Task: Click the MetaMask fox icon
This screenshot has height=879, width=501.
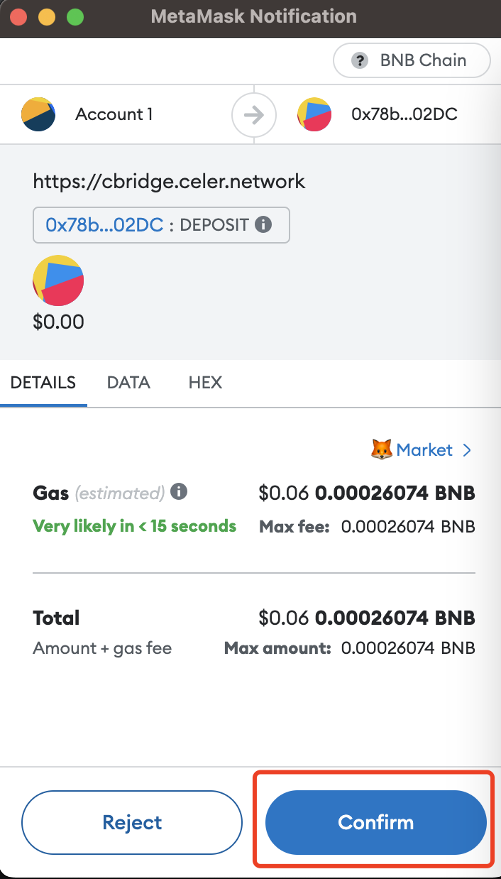Action: click(382, 449)
